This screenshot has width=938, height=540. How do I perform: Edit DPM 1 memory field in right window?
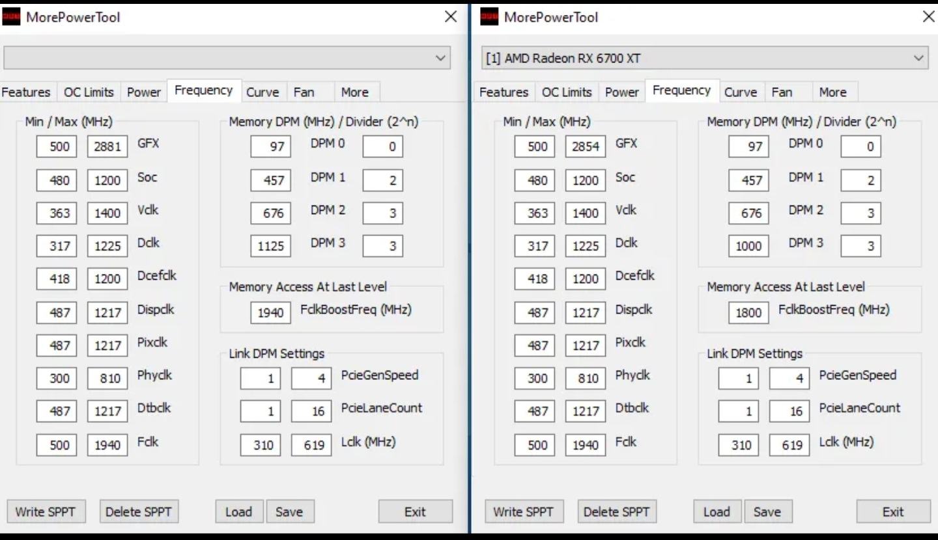(x=748, y=180)
